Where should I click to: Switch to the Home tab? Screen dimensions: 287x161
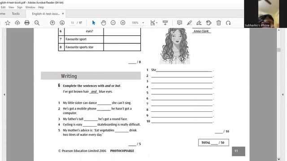click(x=3, y=14)
